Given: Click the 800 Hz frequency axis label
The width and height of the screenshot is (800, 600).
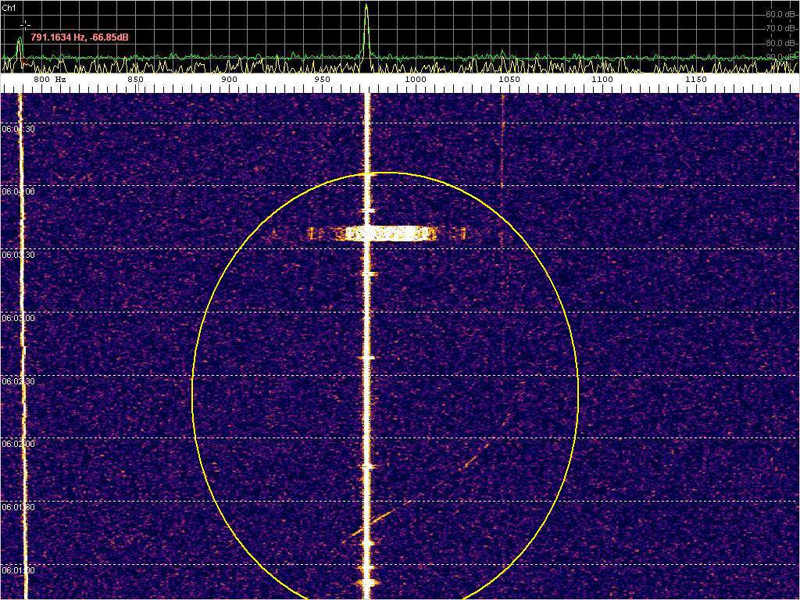Looking at the screenshot, I should (49, 80).
